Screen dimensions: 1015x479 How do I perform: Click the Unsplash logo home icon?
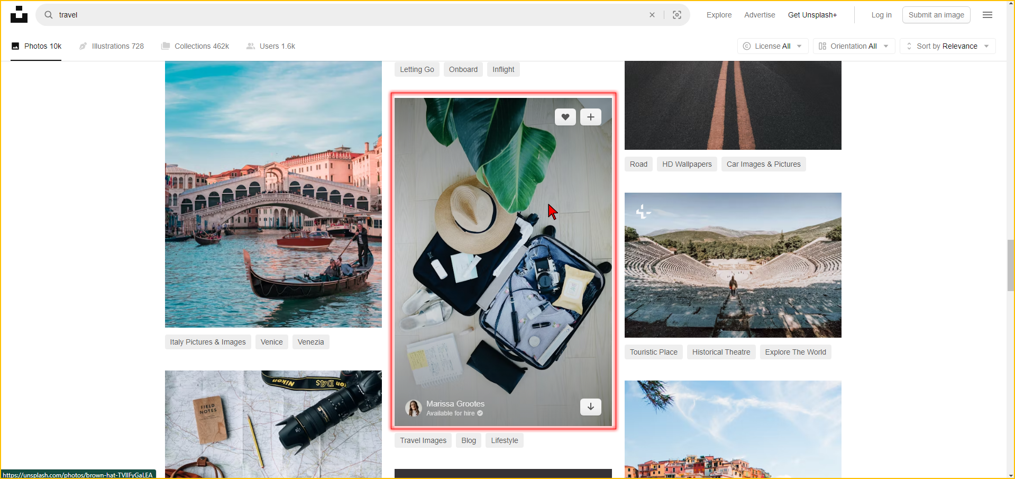19,15
